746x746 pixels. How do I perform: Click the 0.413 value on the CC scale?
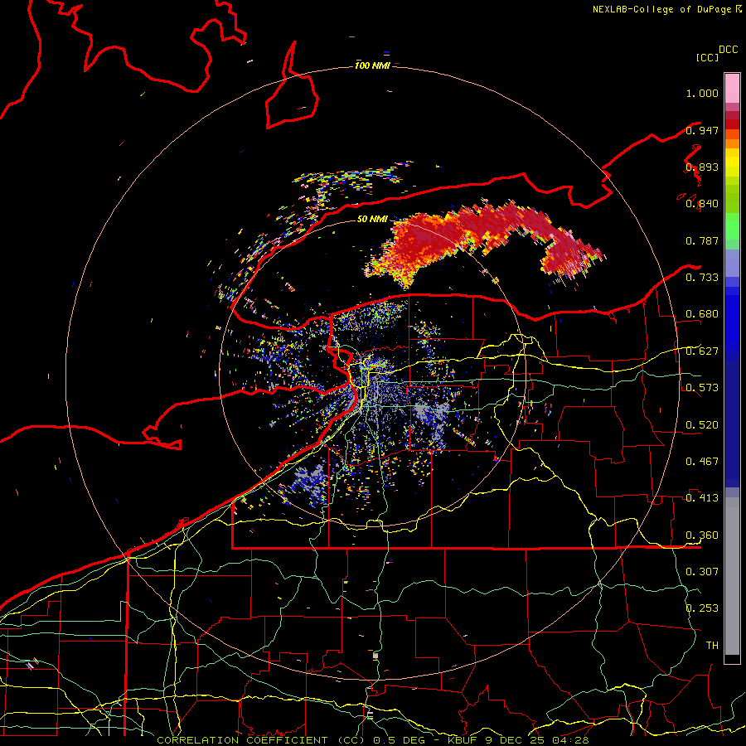point(702,498)
